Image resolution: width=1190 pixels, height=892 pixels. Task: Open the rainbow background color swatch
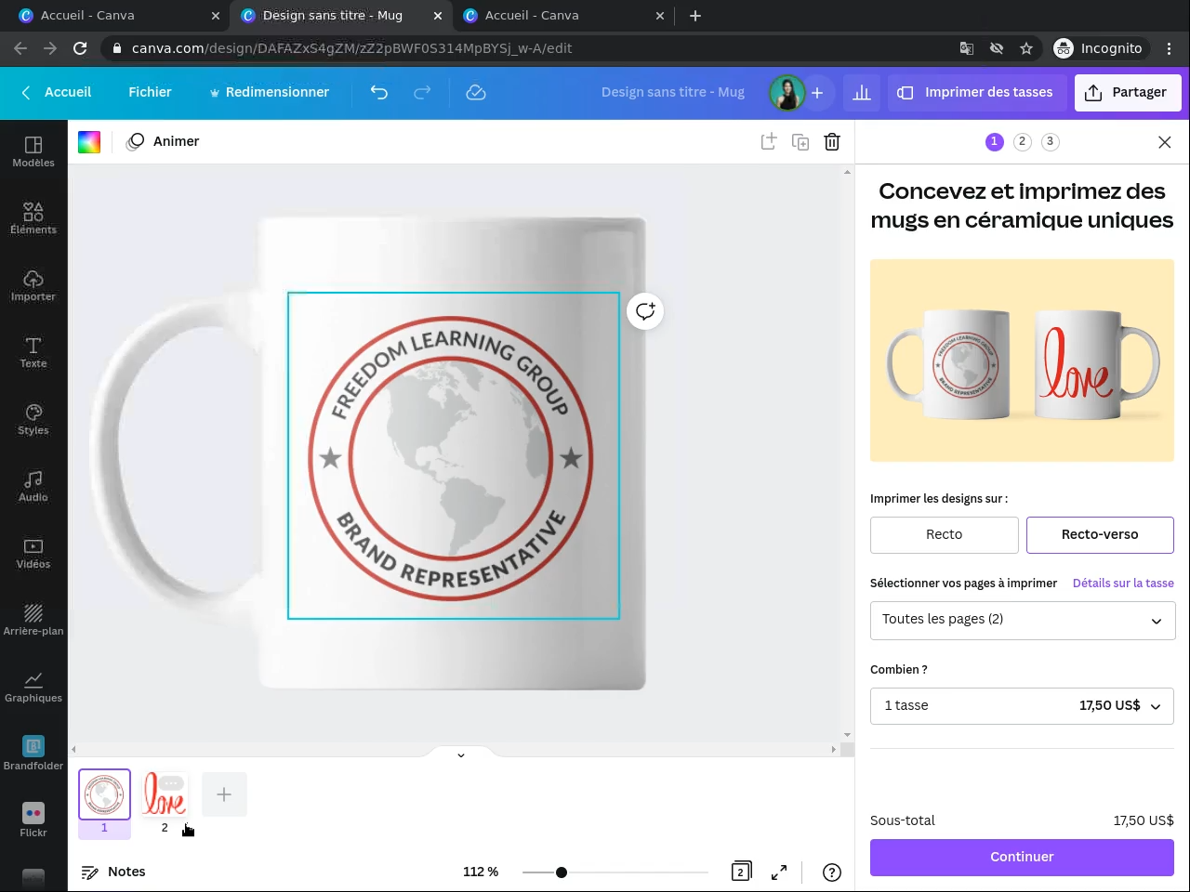coord(89,141)
